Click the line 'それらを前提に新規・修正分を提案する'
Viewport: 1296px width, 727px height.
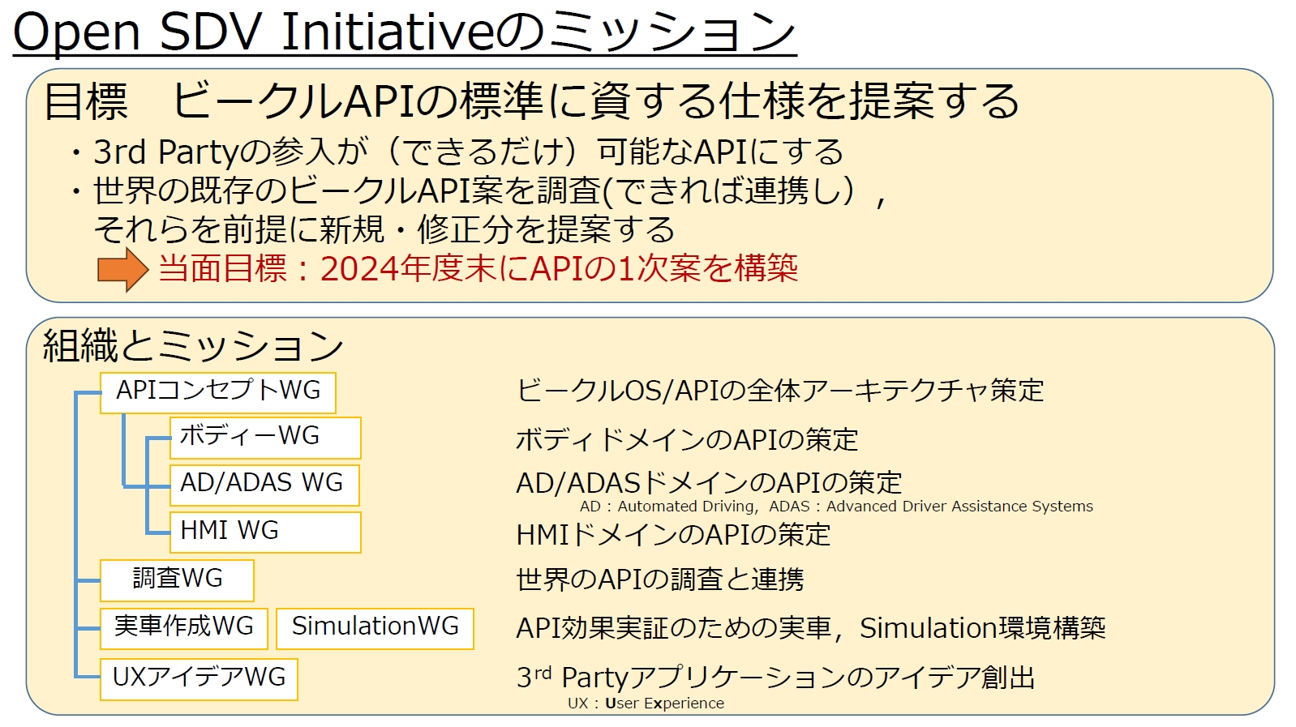coord(384,229)
